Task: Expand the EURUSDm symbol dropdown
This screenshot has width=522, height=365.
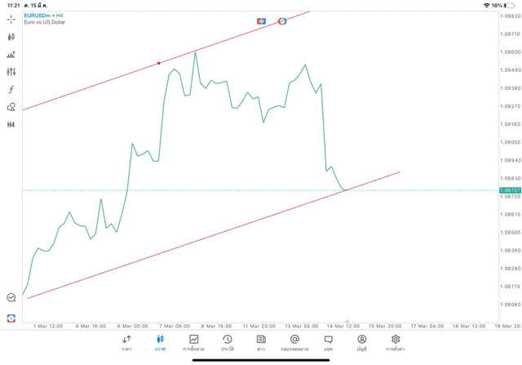Action: pyautogui.click(x=37, y=16)
